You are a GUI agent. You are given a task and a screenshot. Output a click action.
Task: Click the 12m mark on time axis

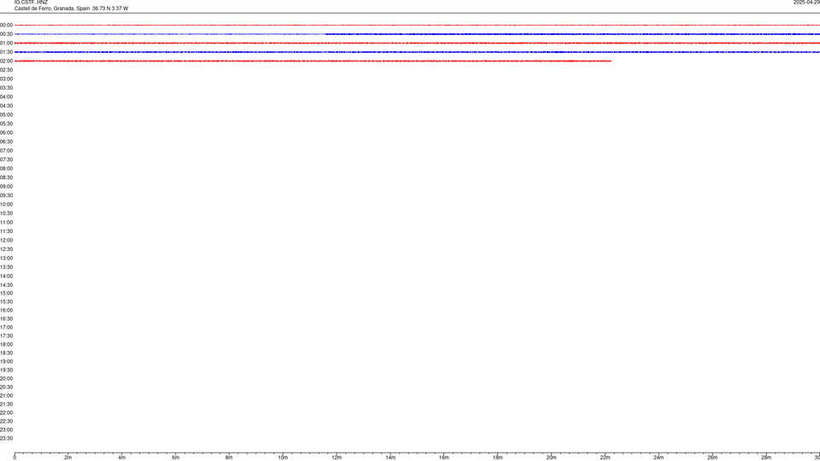coord(337,458)
